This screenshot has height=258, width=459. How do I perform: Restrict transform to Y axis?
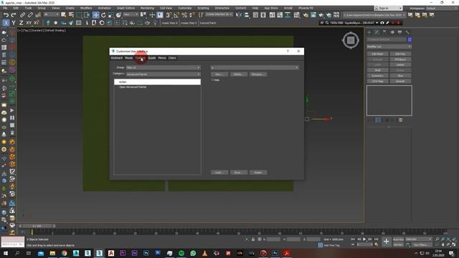[14, 23]
